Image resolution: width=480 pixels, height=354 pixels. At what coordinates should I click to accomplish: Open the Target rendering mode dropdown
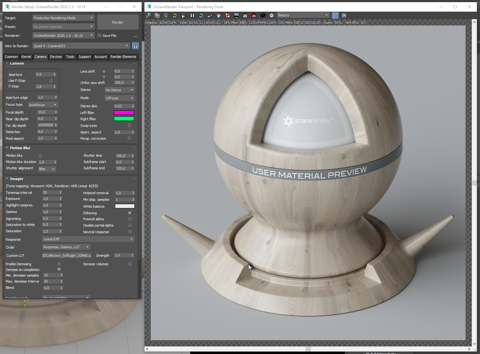tap(63, 18)
